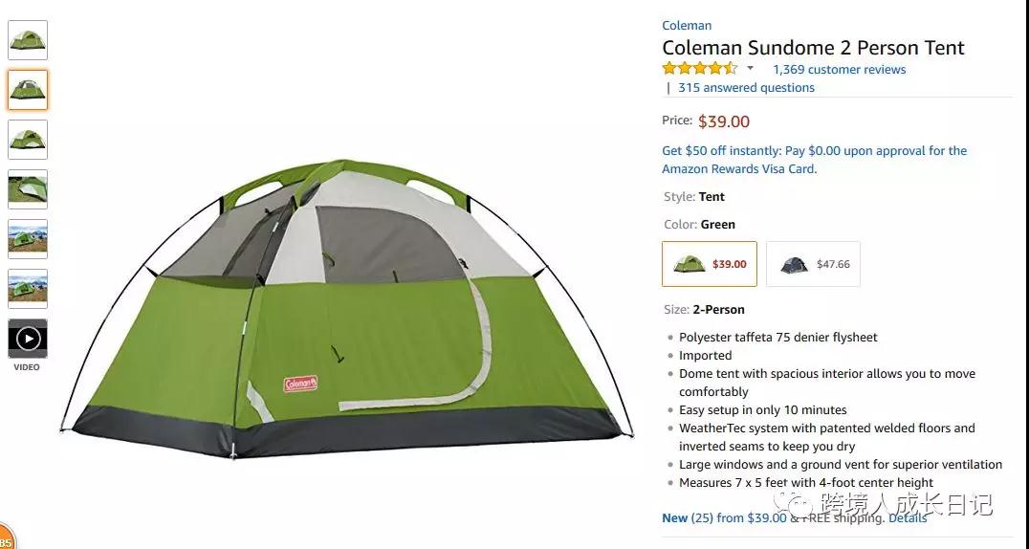Screen dimensions: 1029x549
Task: Open 315 answered questions link
Action: [x=746, y=88]
